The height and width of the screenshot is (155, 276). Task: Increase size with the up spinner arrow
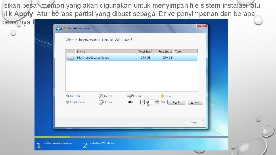coord(157,101)
